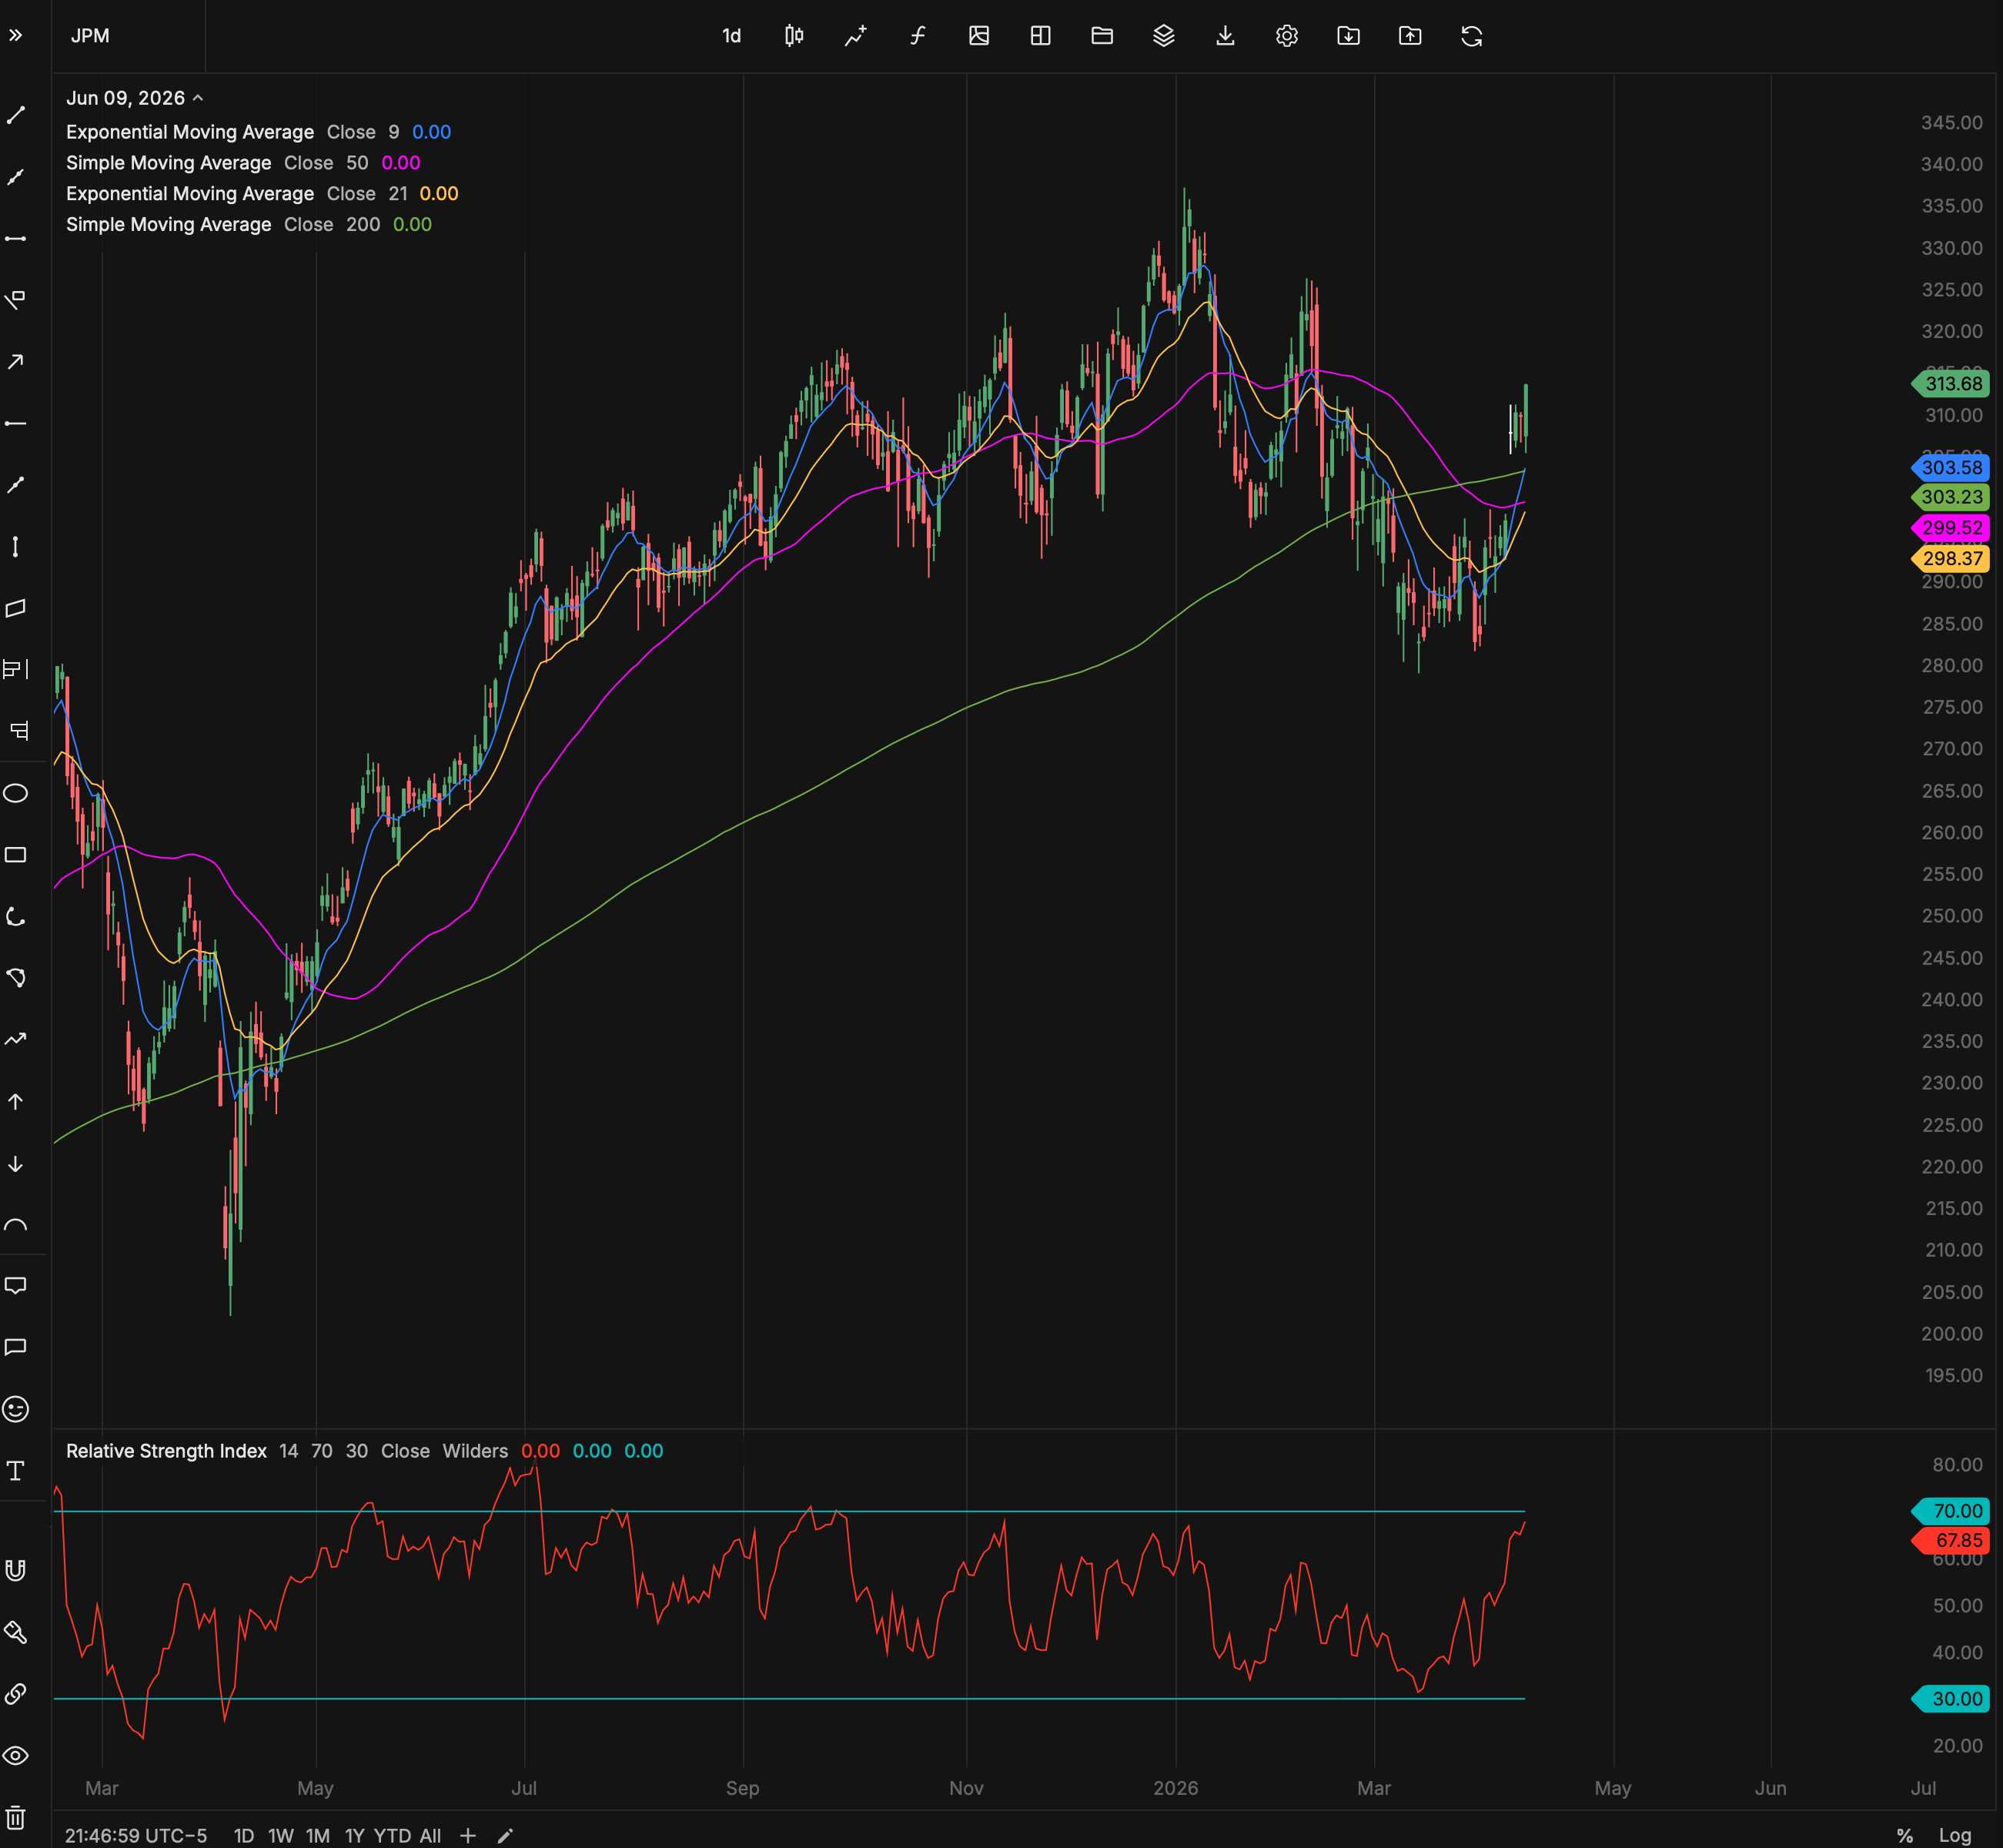Enable the Magnet snapping mode
The height and width of the screenshot is (1848, 2003).
coord(15,1570)
